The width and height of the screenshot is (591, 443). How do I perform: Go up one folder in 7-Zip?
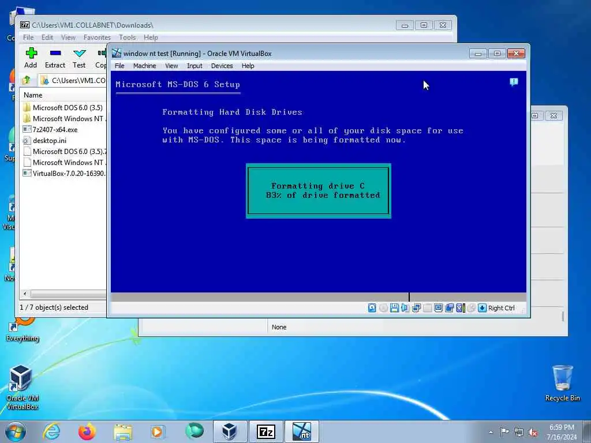pyautogui.click(x=27, y=80)
